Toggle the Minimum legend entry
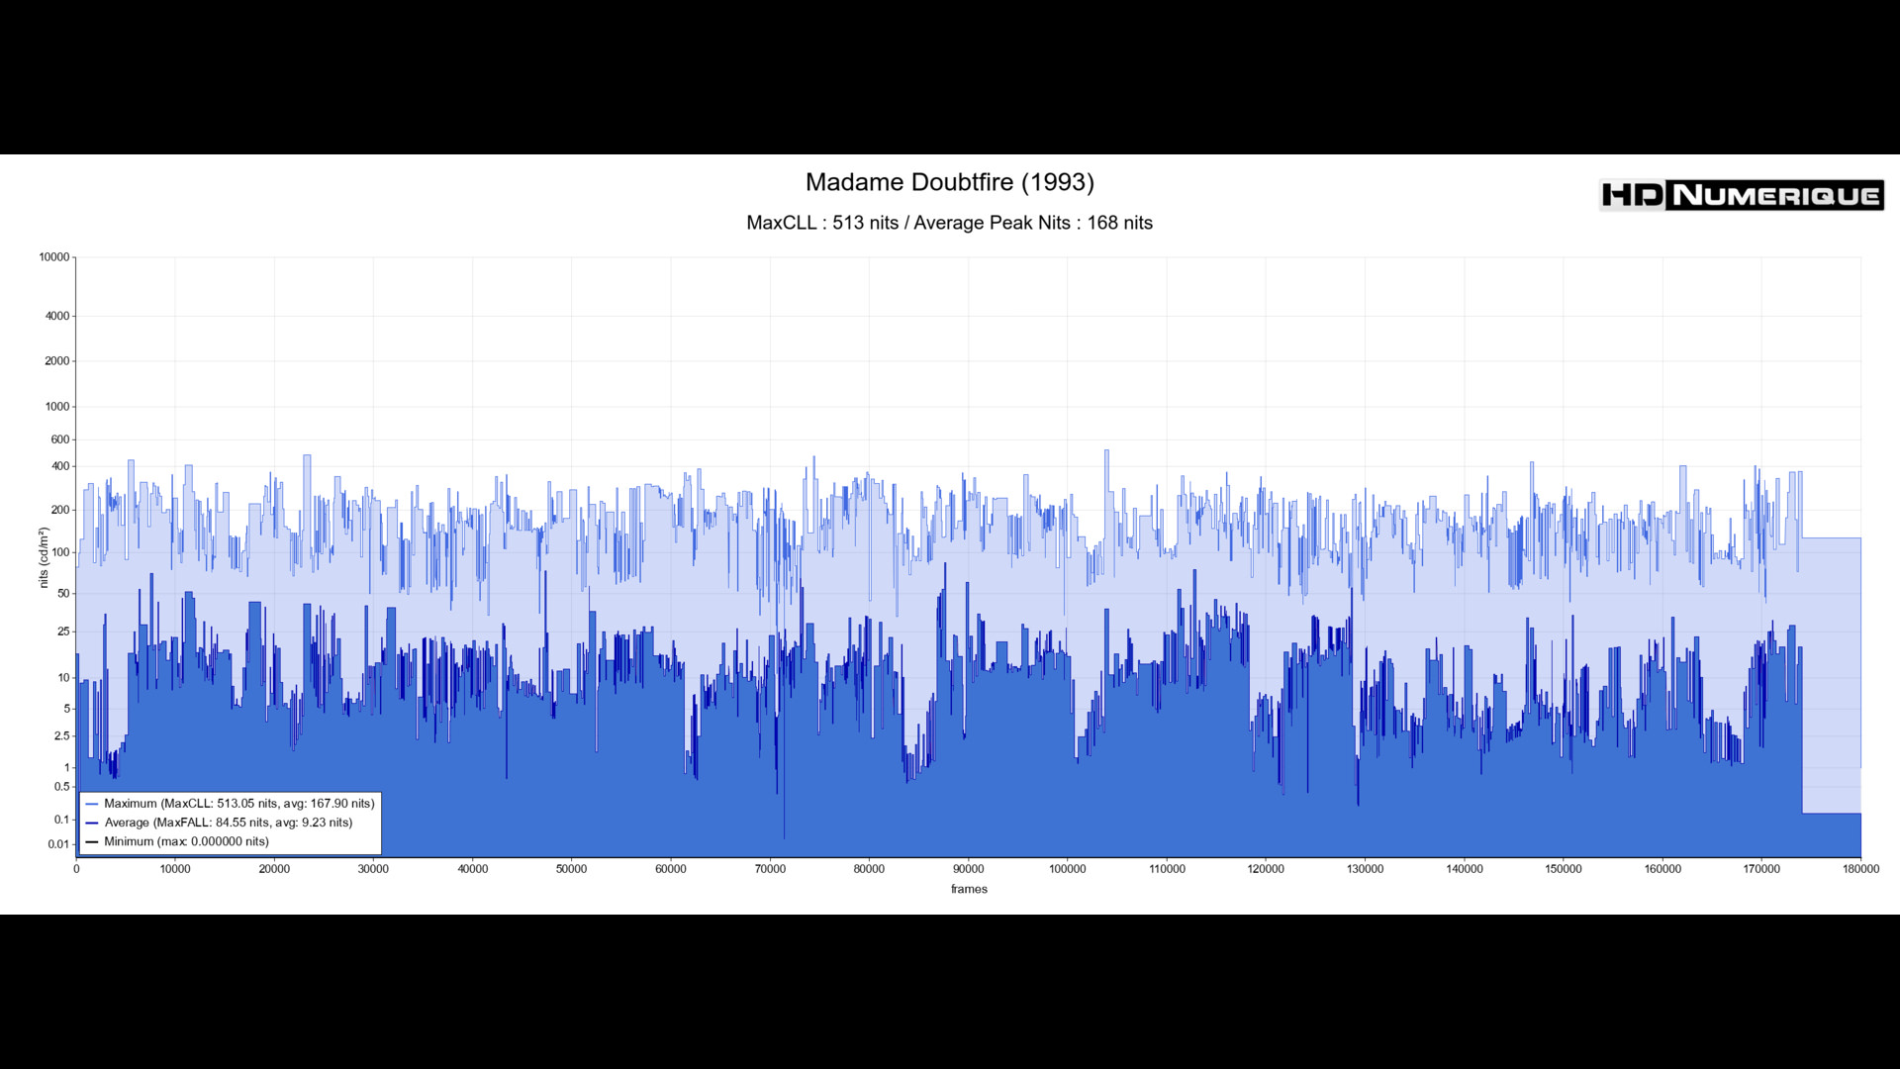The width and height of the screenshot is (1900, 1069). coord(178,841)
